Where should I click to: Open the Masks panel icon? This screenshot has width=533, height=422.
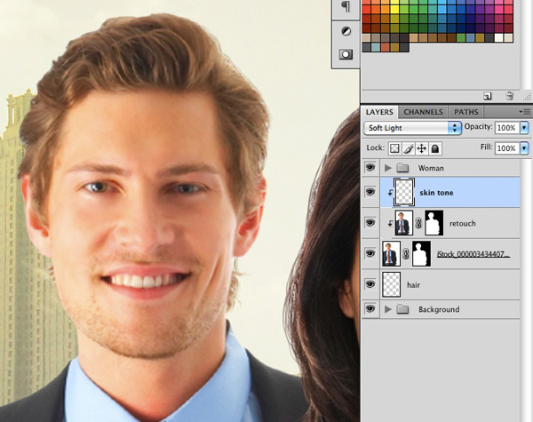(346, 55)
